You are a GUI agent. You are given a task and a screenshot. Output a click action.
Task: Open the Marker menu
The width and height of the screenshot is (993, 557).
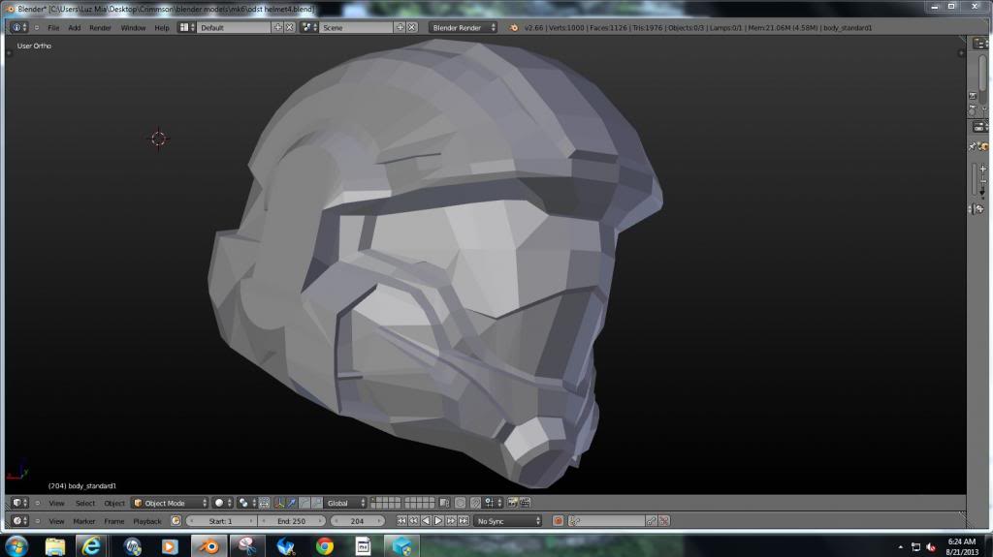click(83, 521)
